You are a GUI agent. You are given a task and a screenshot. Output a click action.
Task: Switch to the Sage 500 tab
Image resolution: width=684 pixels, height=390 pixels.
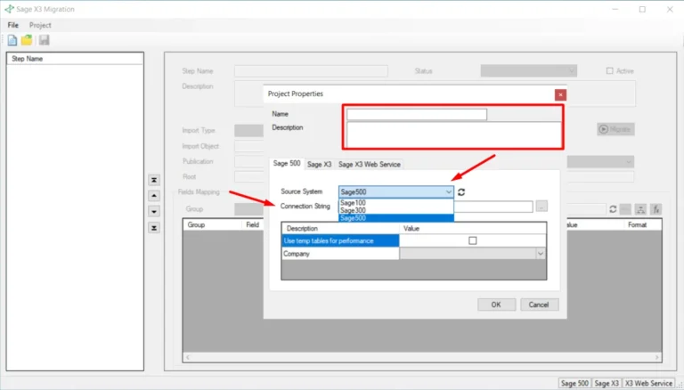point(287,163)
